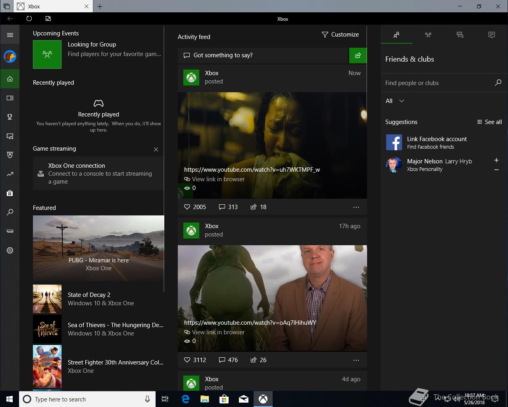This screenshot has width=508, height=407.
Task: Open File Explorer from taskbar
Action: pos(205,399)
